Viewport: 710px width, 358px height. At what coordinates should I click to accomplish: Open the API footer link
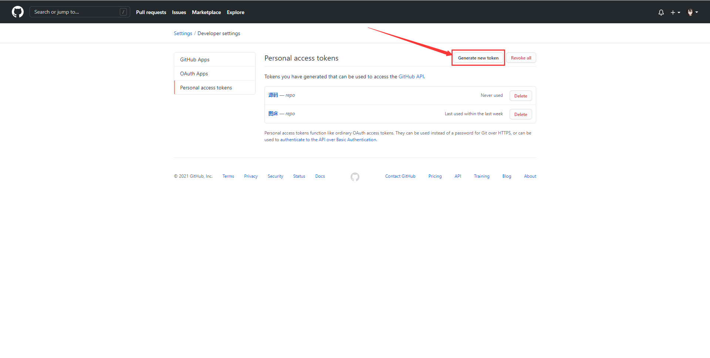(458, 176)
